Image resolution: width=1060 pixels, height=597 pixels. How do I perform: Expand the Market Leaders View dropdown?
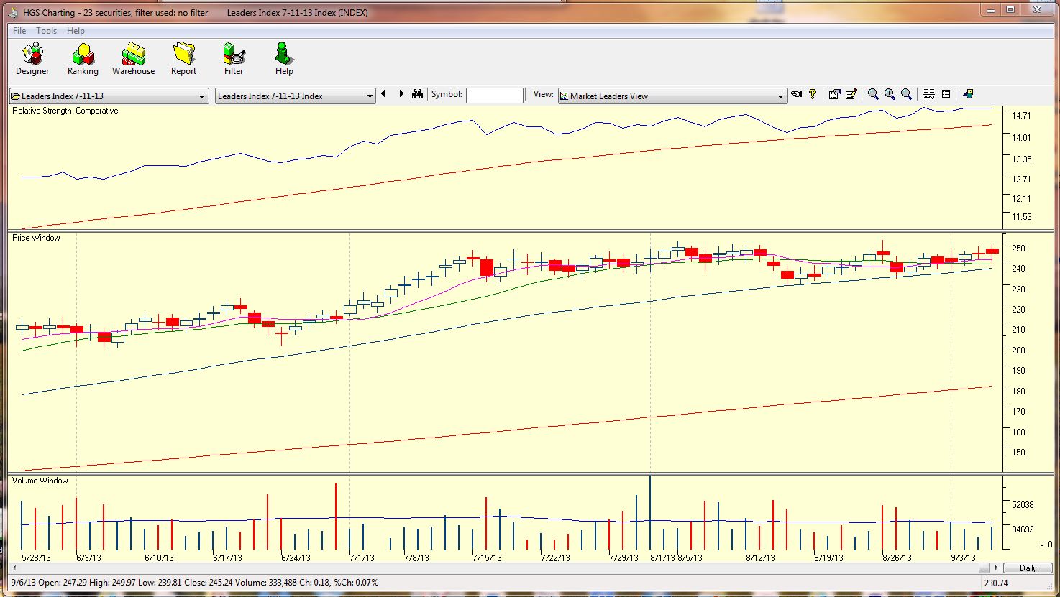coord(780,96)
